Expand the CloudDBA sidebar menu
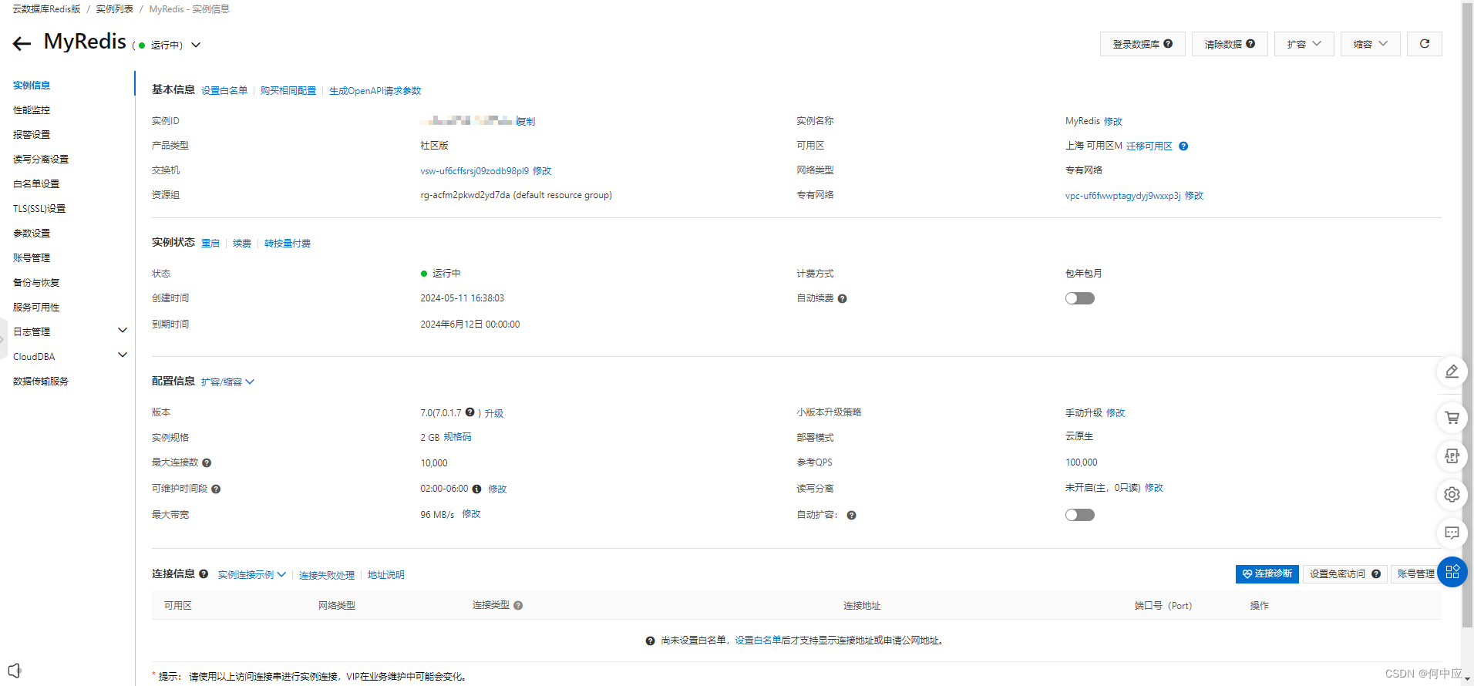 (x=122, y=355)
